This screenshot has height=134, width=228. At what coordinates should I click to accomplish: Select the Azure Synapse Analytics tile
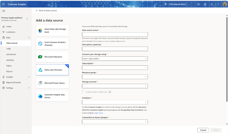pyautogui.click(x=52, y=44)
